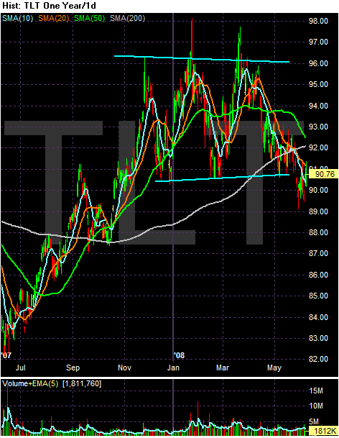Click the Jan date axis label
339x438 pixels.
[173, 368]
